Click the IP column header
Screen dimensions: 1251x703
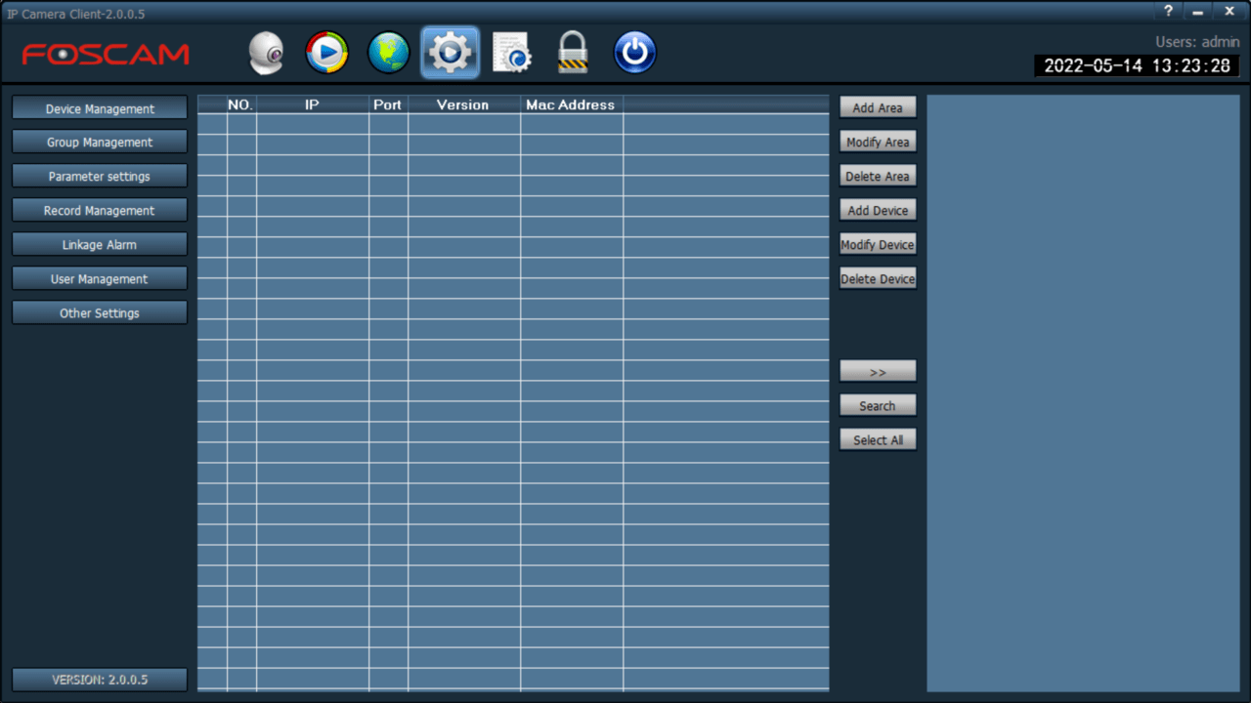(x=313, y=104)
